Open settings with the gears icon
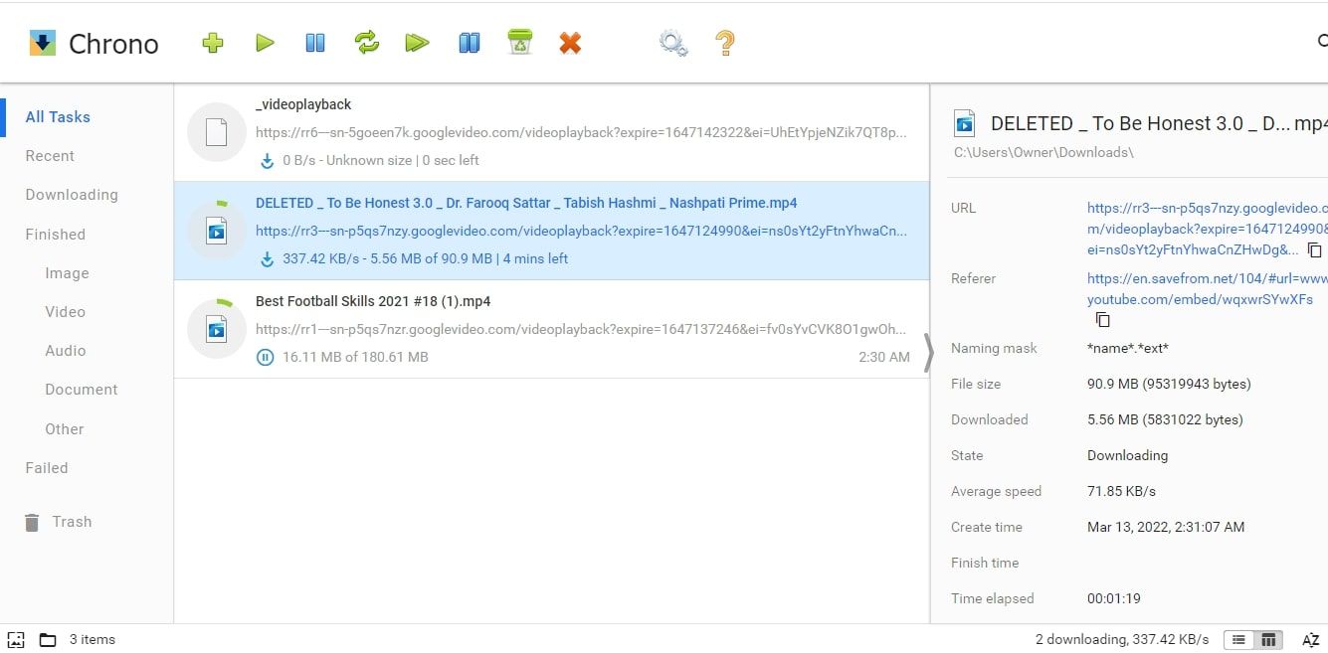This screenshot has height=653, width=1328. click(x=673, y=43)
